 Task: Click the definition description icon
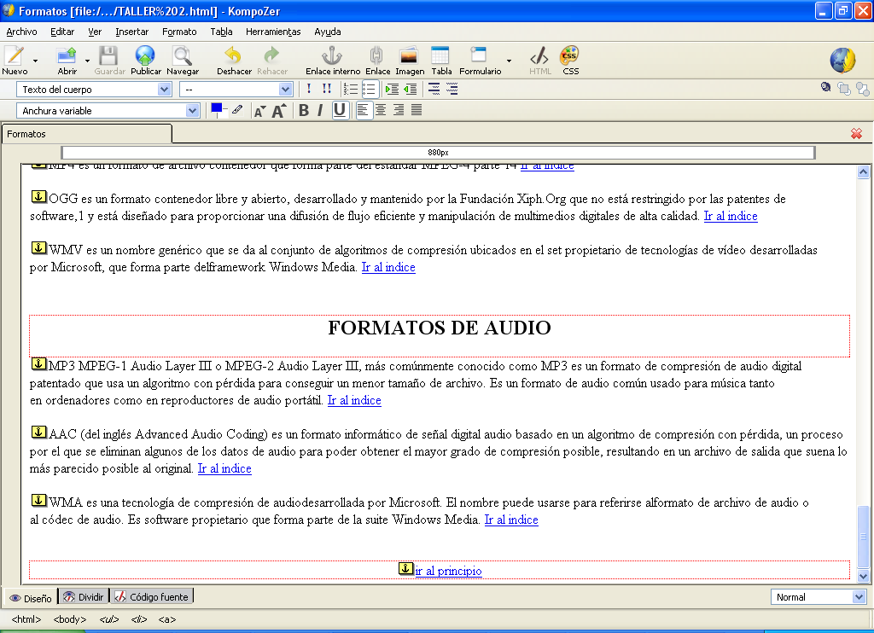coord(452,90)
